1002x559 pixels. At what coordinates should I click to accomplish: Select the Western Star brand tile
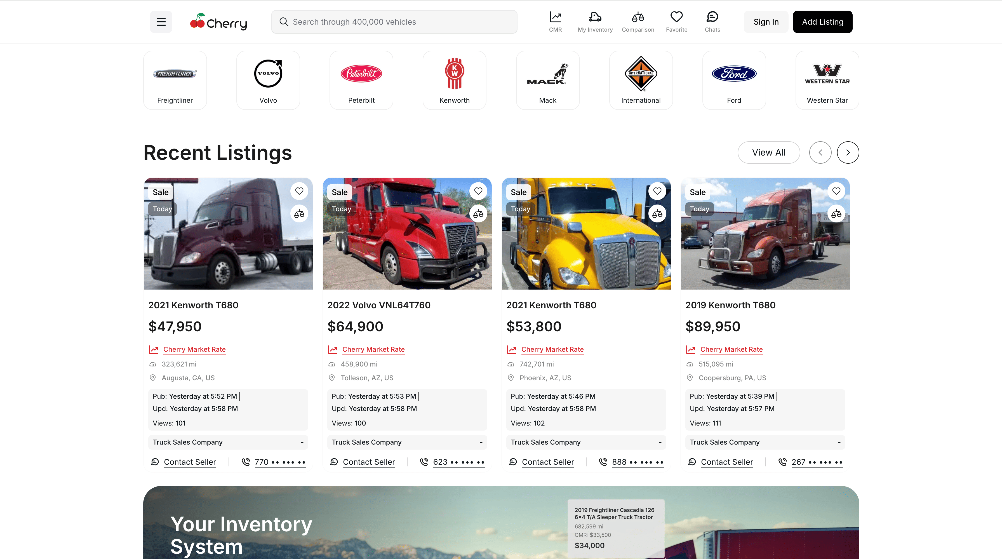click(x=827, y=80)
